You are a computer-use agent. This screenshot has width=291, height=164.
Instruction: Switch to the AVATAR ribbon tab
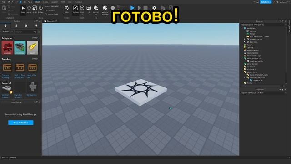[55, 2]
